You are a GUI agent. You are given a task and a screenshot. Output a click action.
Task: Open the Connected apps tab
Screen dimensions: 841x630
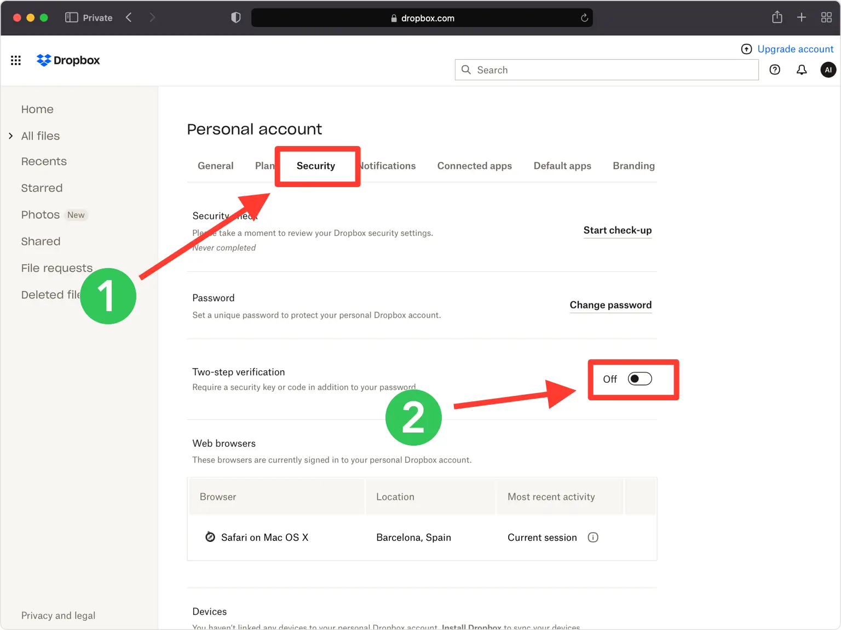coord(475,166)
